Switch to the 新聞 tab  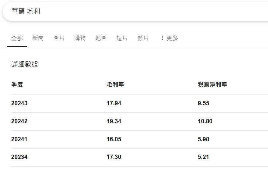click(x=38, y=38)
